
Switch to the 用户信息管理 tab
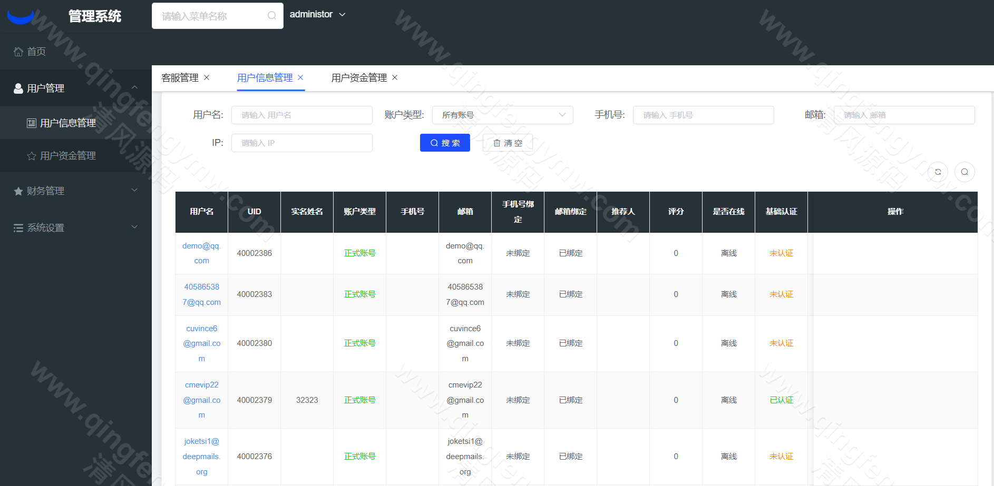click(265, 78)
